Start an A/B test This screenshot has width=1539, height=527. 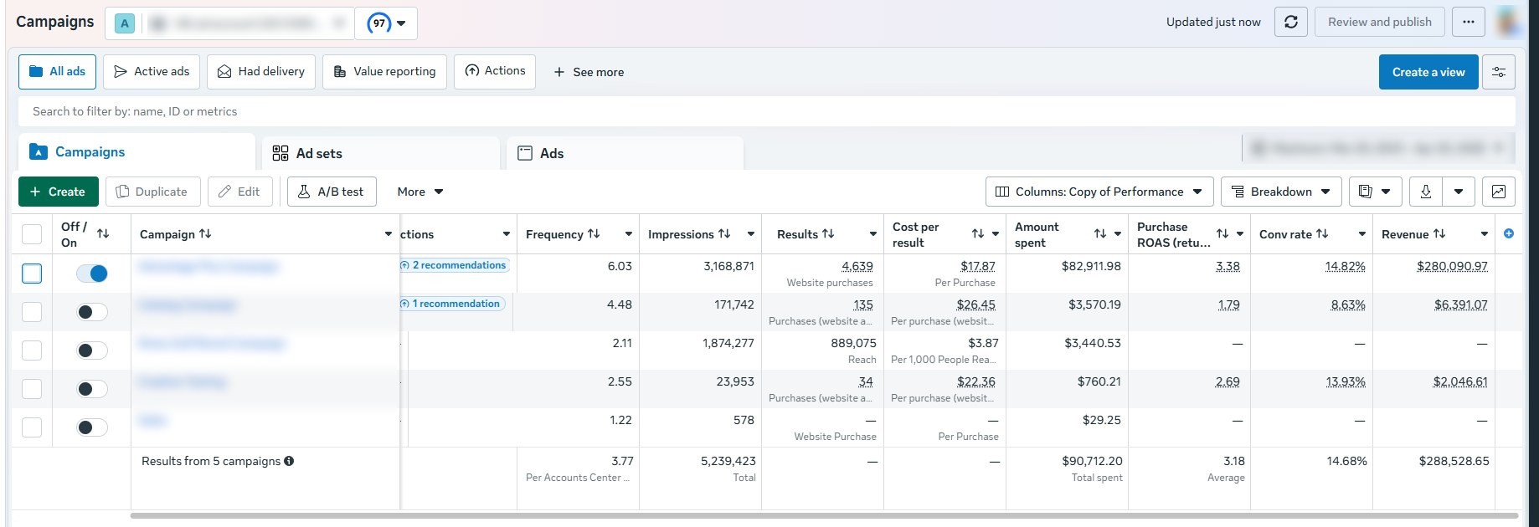pos(332,192)
